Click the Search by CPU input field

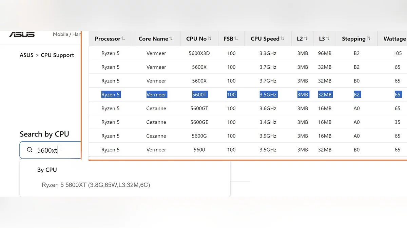tap(51, 150)
